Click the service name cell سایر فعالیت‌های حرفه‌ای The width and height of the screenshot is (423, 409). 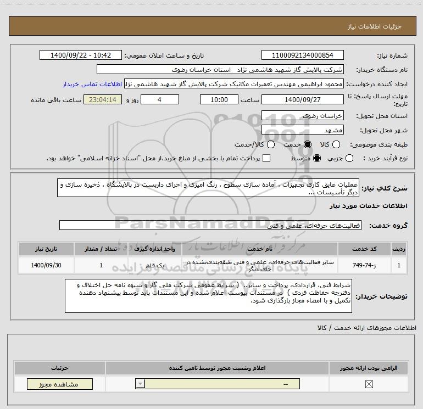(259, 265)
